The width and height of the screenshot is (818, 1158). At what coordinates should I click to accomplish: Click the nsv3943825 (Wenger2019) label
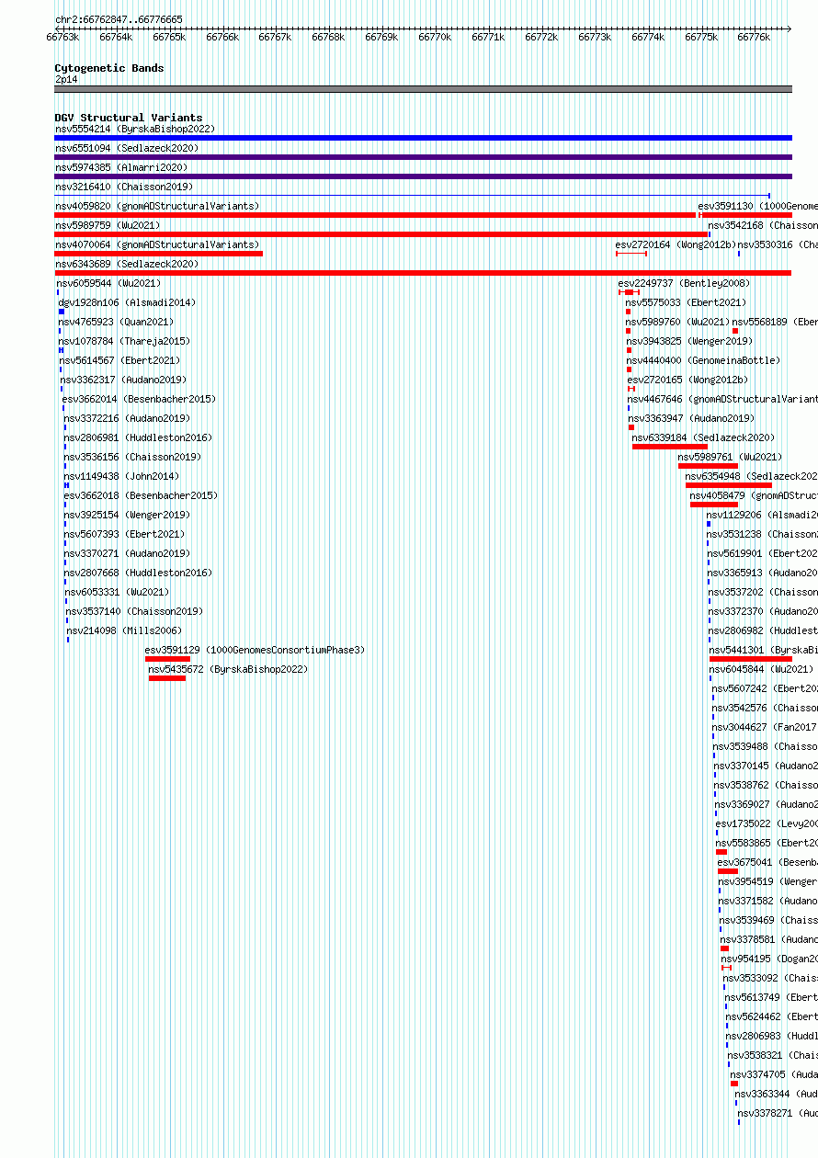(689, 341)
